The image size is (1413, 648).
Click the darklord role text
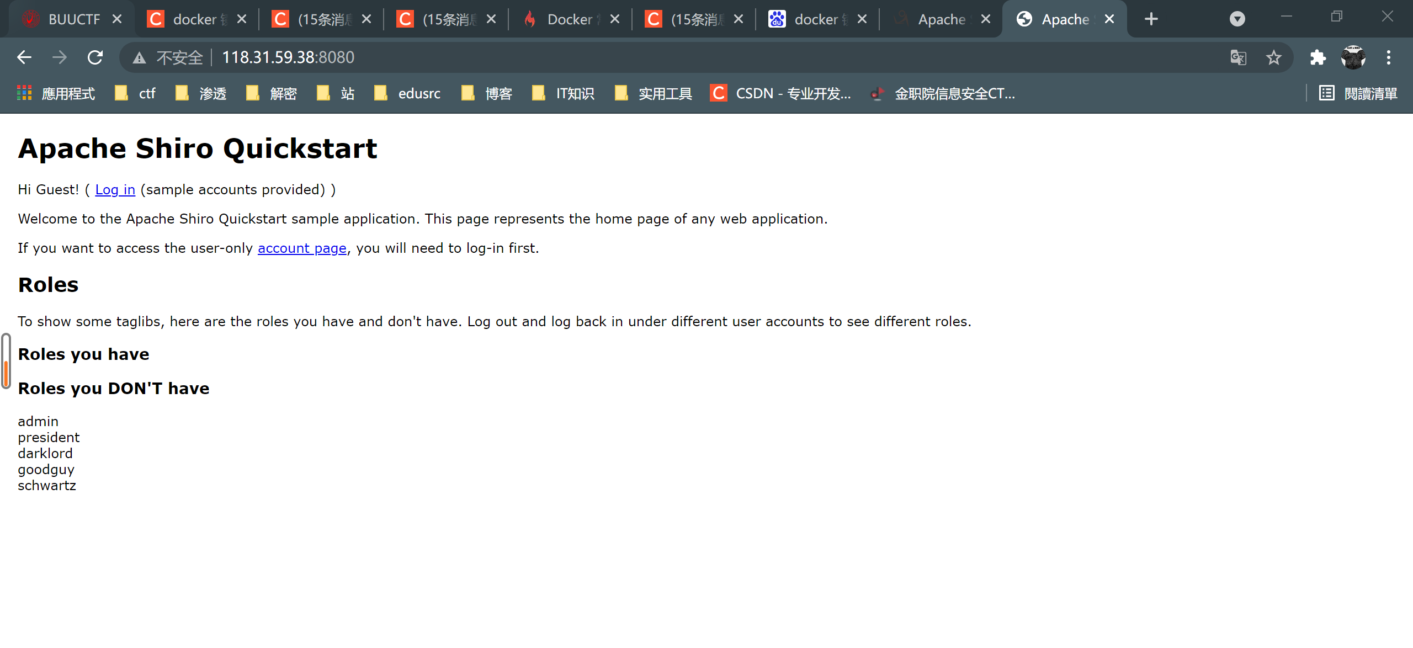click(45, 454)
